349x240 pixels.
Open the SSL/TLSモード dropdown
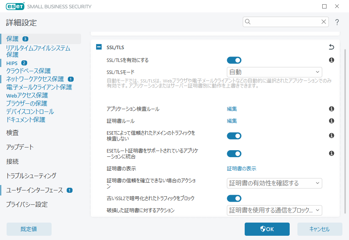click(x=274, y=72)
